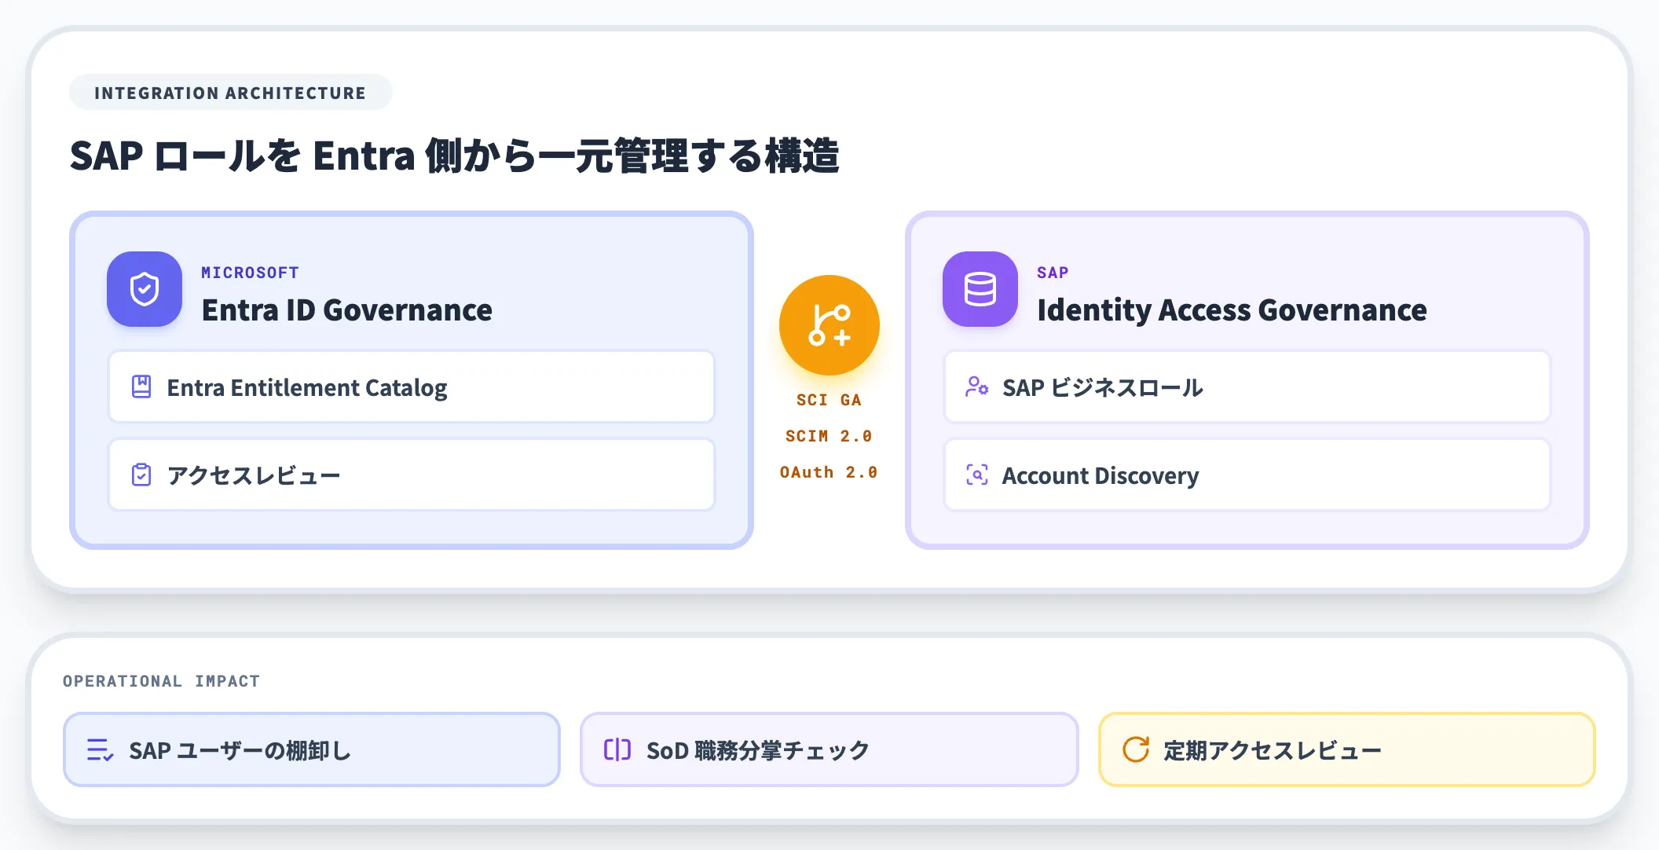Click the Entra ID Governance shield icon
Screen dimensions: 1659x850
pyautogui.click(x=145, y=289)
